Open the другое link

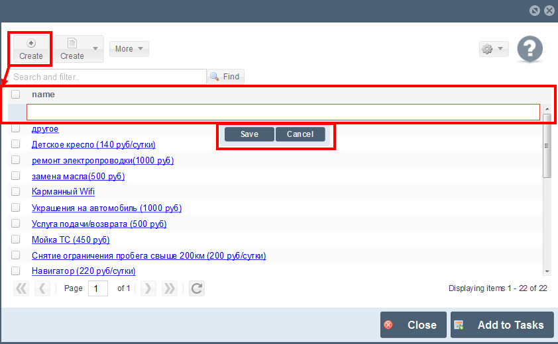pyautogui.click(x=45, y=128)
